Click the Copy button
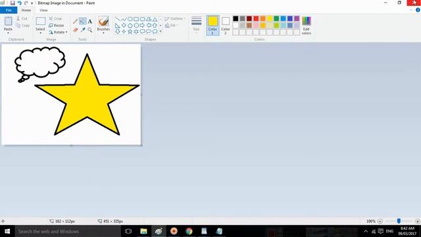This screenshot has width=421, height=237. [22, 26]
